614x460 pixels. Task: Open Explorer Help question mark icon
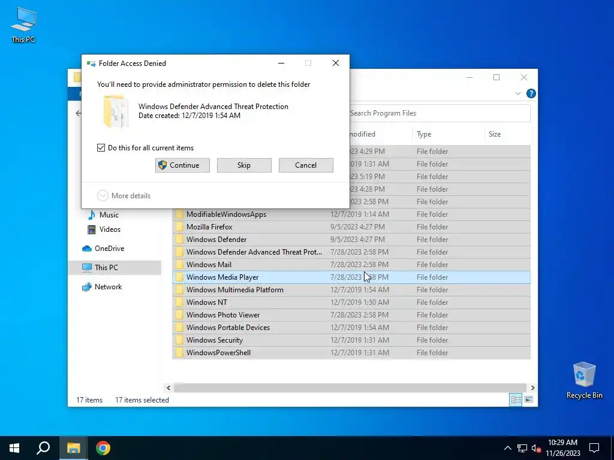pos(531,93)
